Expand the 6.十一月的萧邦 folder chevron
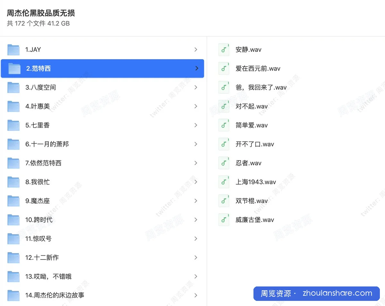Screen dimensions: 385x306 (196, 144)
